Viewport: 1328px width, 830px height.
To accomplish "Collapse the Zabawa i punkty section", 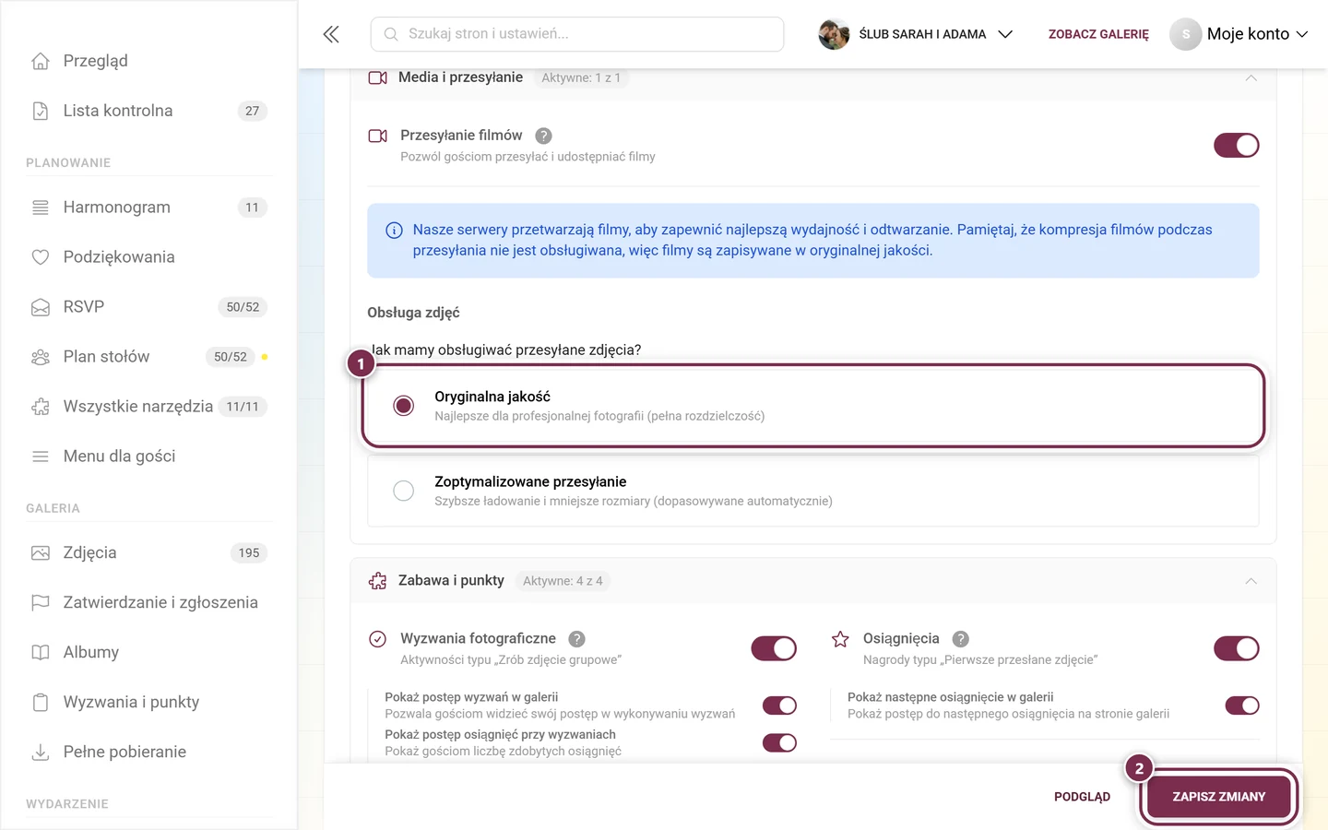I will pyautogui.click(x=1251, y=581).
